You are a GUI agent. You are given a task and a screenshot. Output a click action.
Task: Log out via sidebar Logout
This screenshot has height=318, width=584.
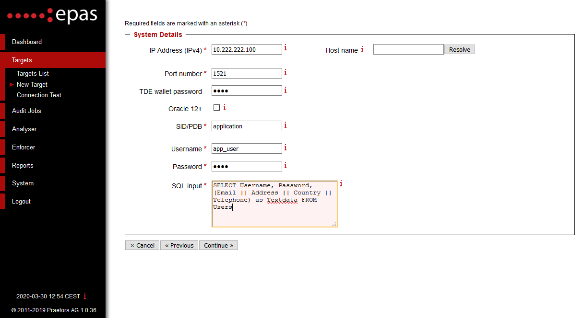click(21, 202)
